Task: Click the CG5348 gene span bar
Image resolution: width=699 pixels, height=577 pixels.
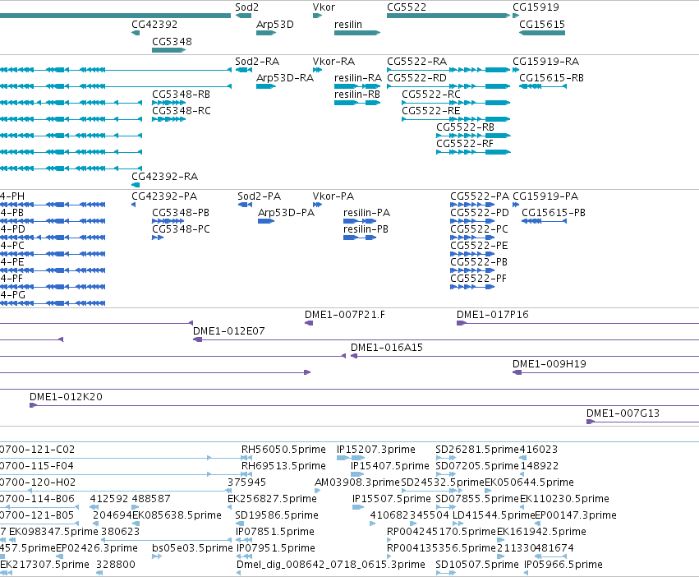Action: pyautogui.click(x=168, y=50)
